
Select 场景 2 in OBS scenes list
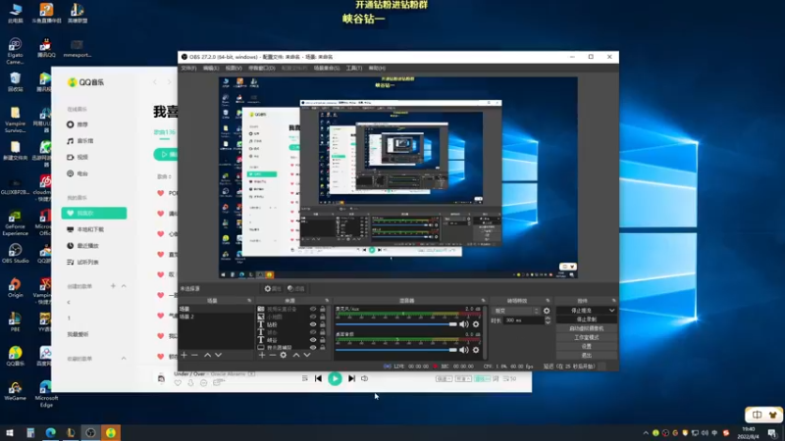tap(216, 317)
